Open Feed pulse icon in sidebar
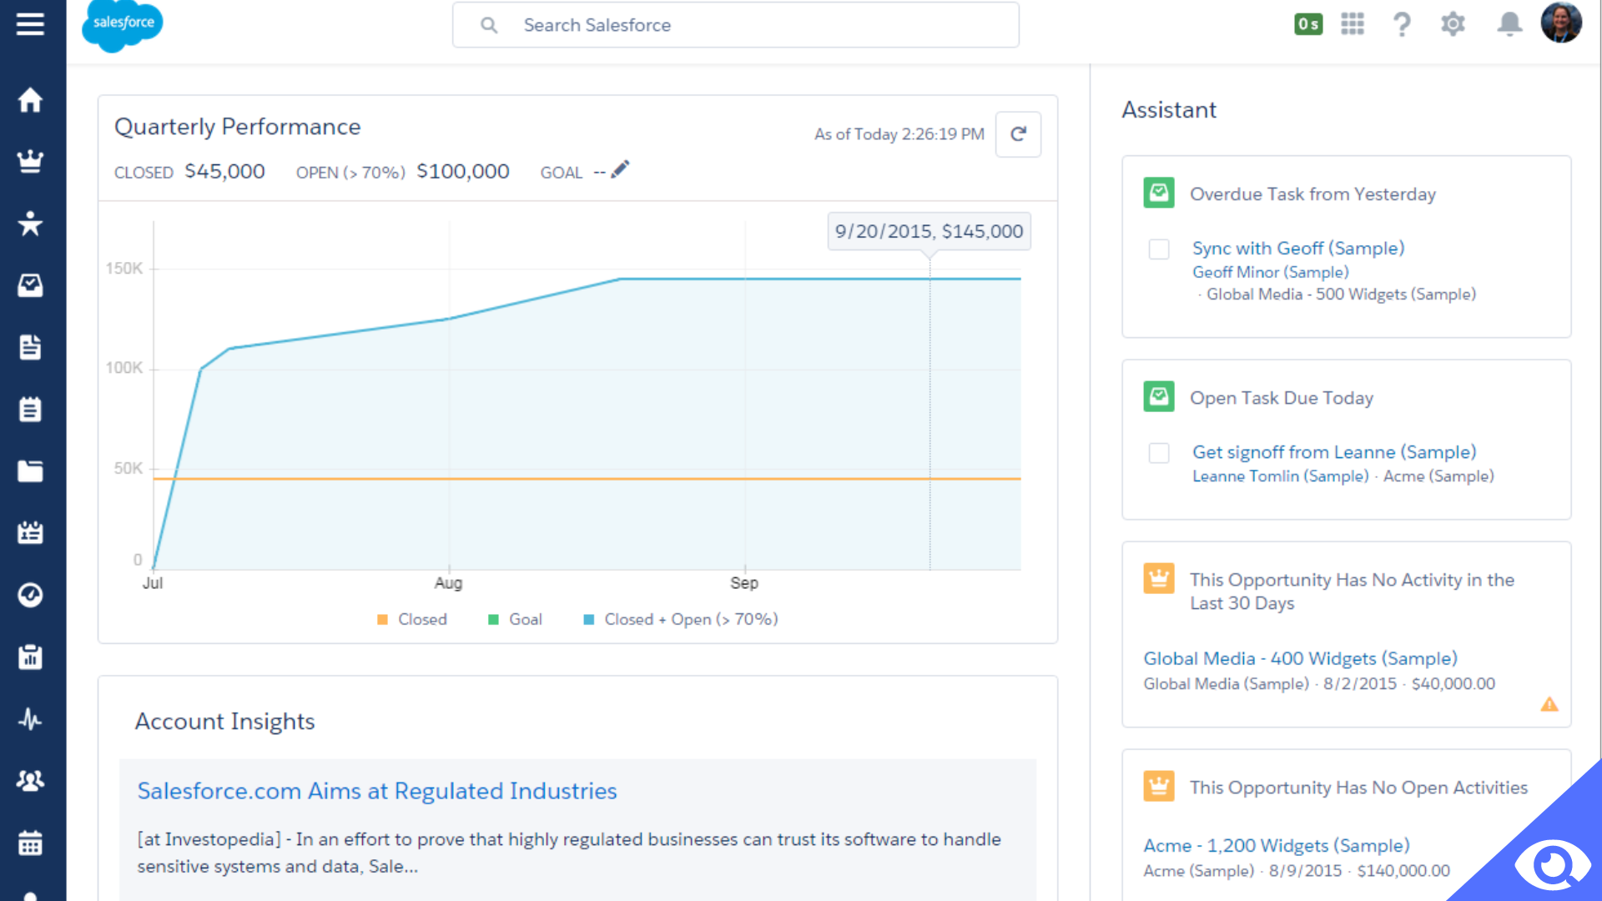 [30, 718]
